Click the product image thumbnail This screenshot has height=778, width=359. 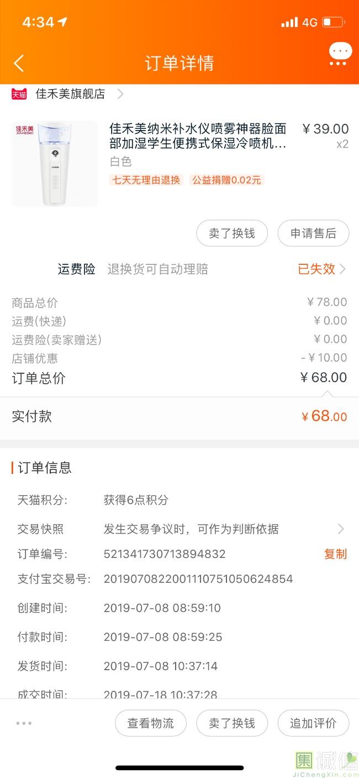point(55,164)
